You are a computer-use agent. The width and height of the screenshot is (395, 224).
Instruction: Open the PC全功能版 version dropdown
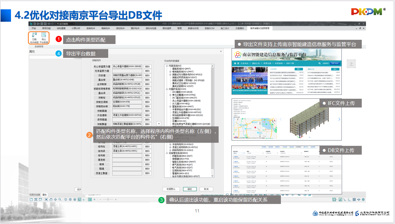point(65,24)
